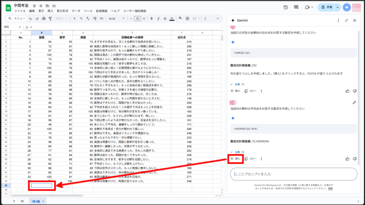
Task: Open the borders tool
Action: click(187, 19)
